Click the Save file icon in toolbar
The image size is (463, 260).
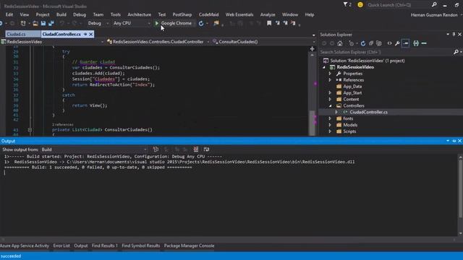43,23
